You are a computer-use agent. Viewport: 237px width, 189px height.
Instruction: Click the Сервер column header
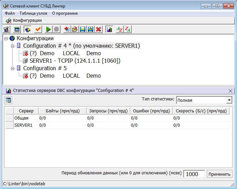(x=26, y=111)
